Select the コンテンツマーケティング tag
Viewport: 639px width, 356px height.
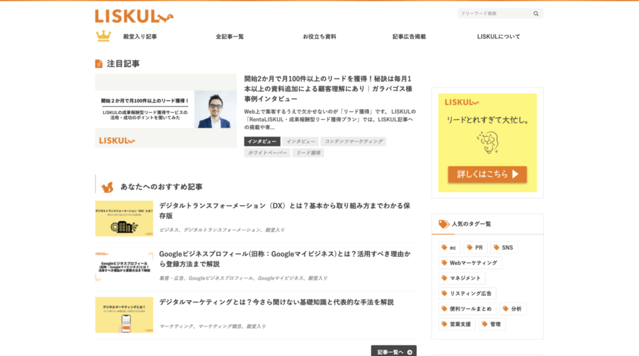(x=354, y=142)
